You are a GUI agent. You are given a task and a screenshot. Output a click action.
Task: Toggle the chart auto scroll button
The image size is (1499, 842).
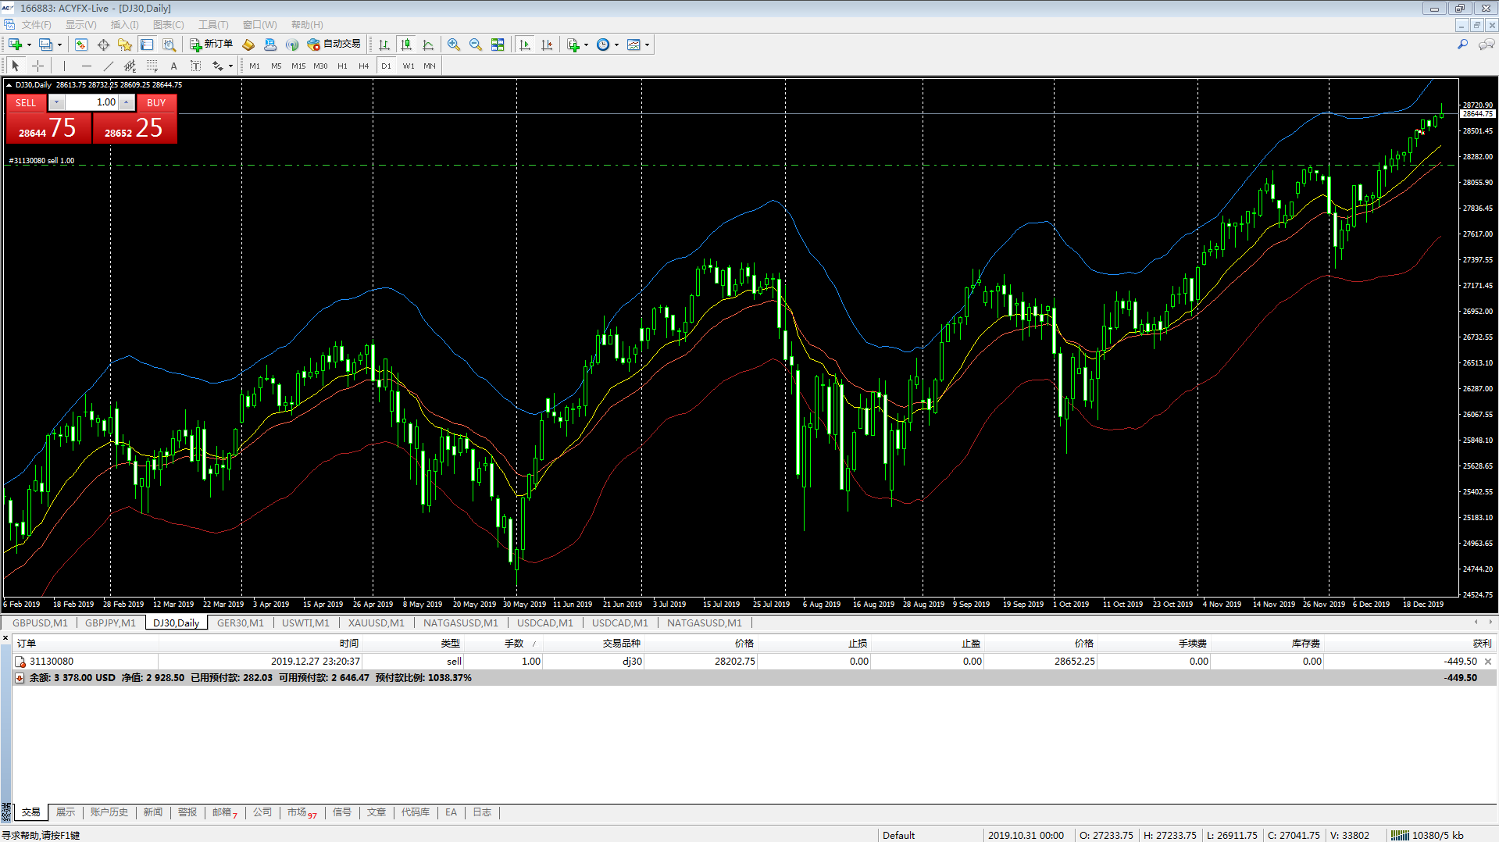525,45
